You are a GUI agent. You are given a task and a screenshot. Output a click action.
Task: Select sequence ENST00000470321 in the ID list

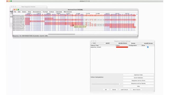pyautogui.click(x=19, y=30)
